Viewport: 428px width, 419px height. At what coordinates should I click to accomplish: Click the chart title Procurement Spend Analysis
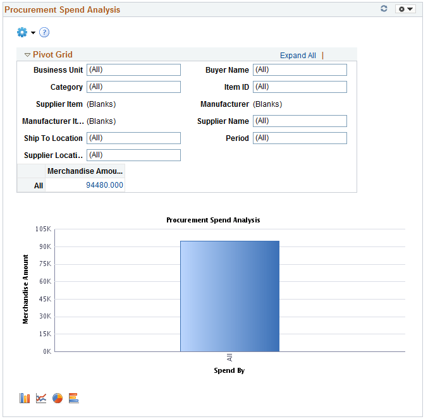point(213,220)
